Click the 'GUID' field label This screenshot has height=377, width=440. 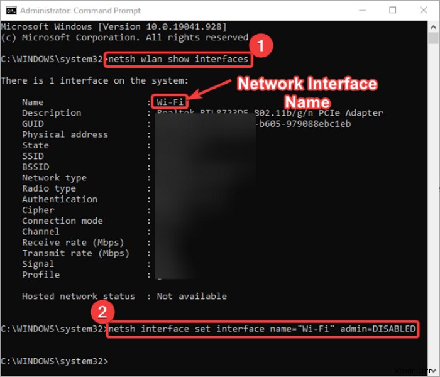point(33,124)
